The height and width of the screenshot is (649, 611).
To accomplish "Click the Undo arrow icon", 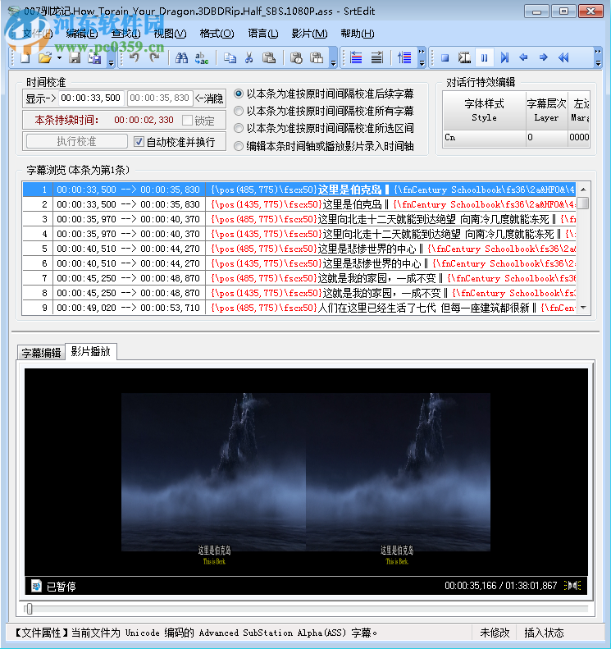I will coord(134,57).
